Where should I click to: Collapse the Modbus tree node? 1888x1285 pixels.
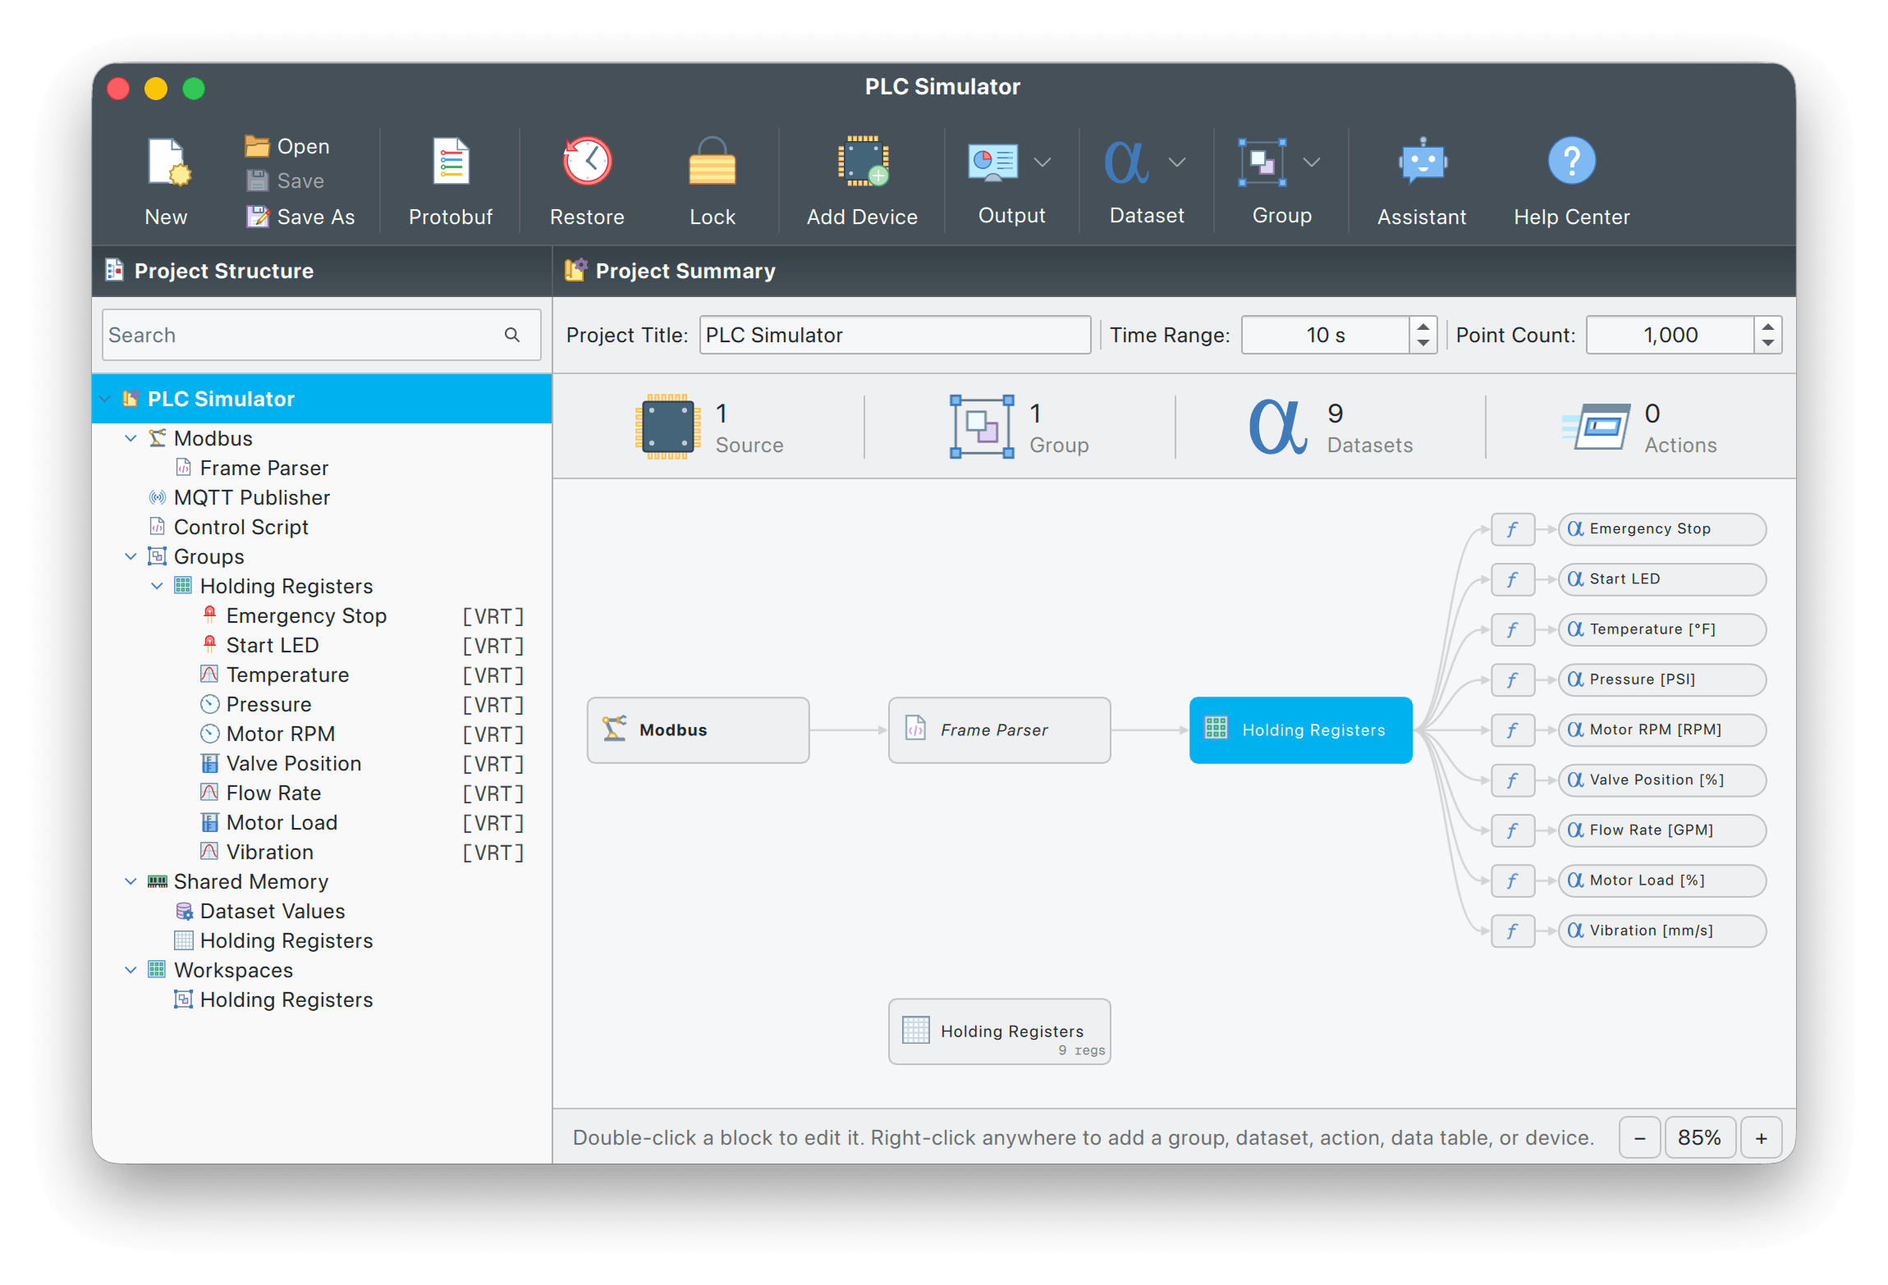click(x=131, y=438)
